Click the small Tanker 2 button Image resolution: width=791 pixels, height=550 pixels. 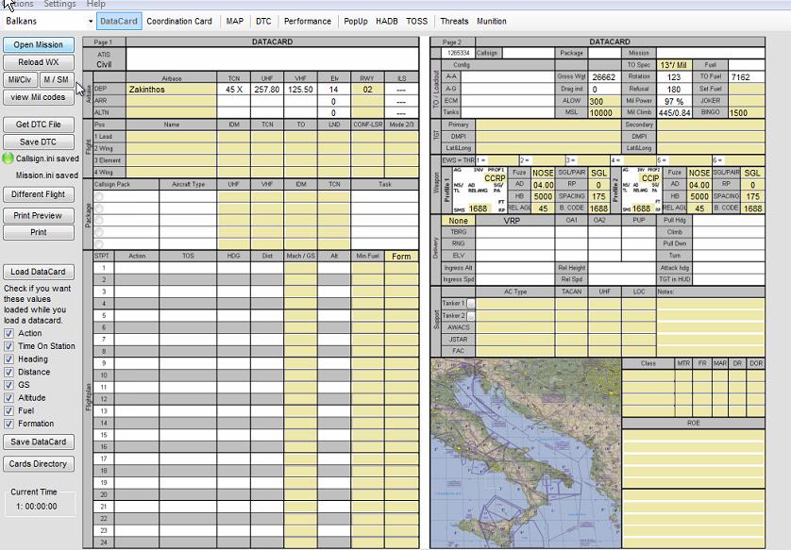click(x=472, y=315)
